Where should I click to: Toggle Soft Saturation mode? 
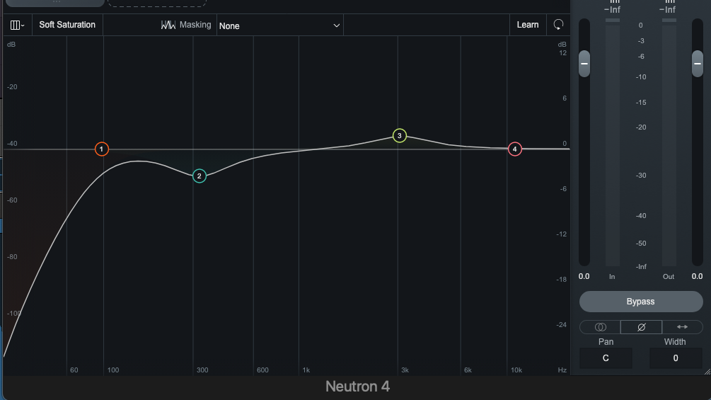(x=67, y=25)
